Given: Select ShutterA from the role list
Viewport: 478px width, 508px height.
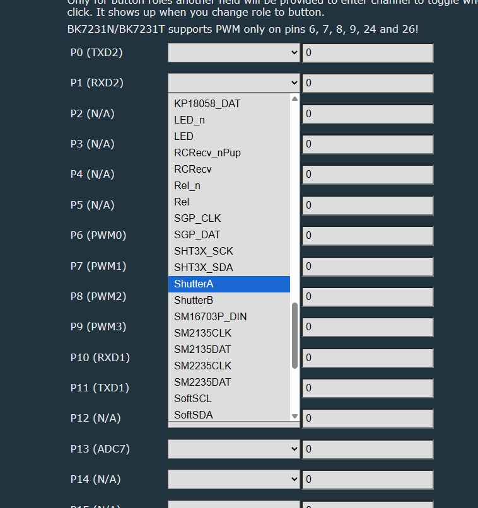Looking at the screenshot, I should [x=228, y=284].
